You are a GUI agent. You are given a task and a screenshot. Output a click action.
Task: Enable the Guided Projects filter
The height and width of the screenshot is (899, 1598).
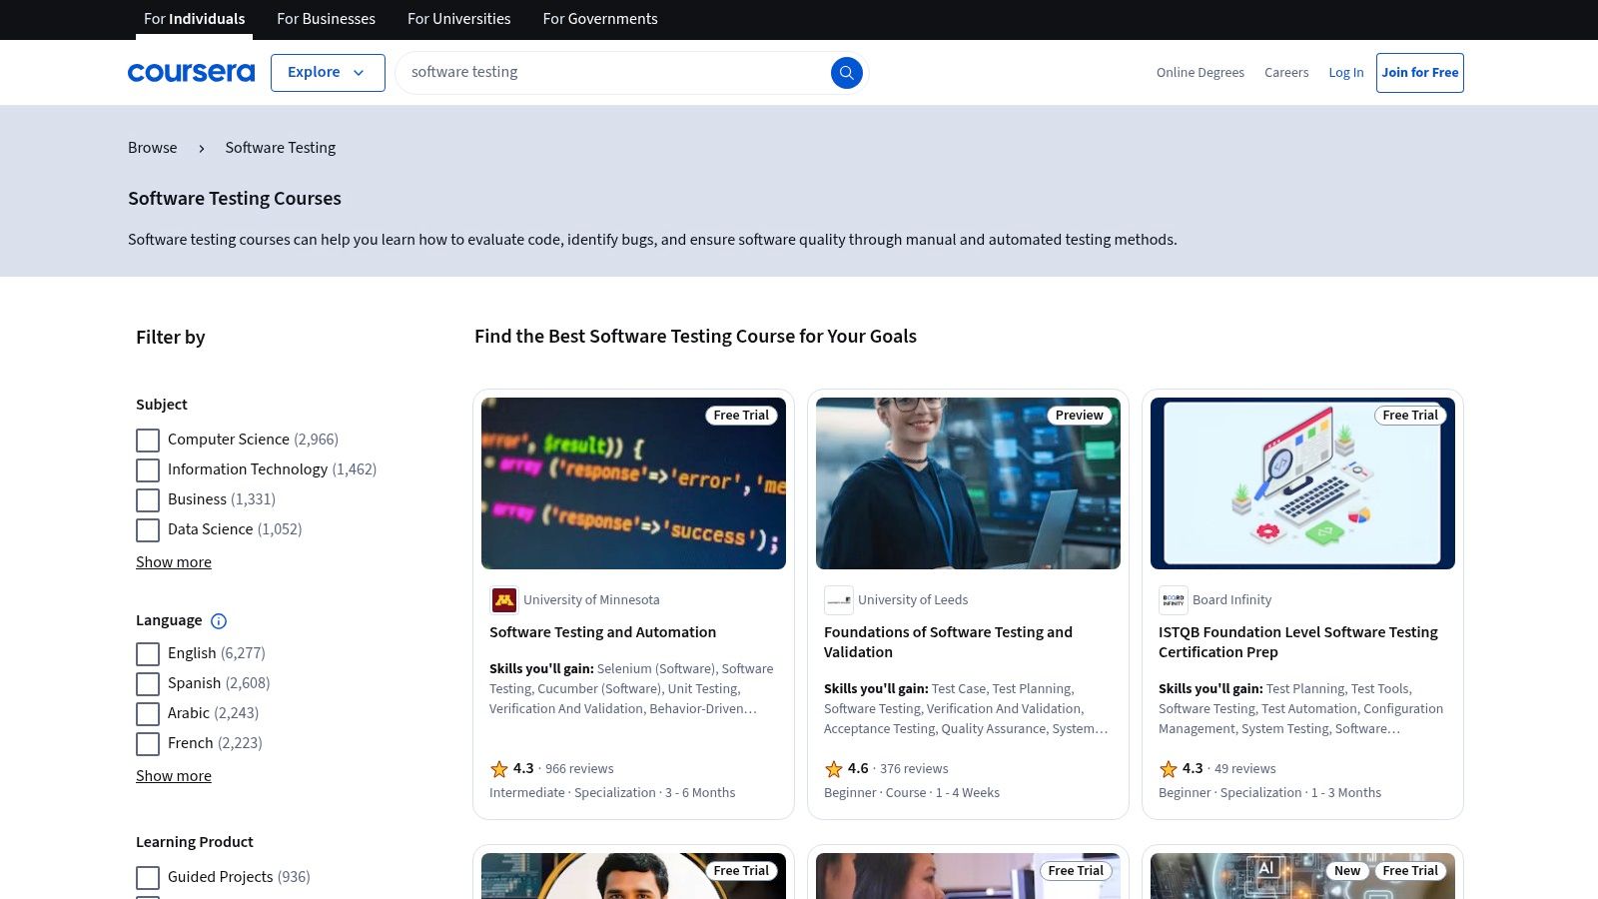(148, 878)
